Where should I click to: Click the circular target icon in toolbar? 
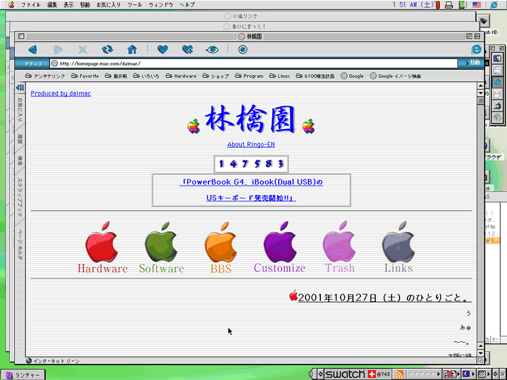(243, 49)
